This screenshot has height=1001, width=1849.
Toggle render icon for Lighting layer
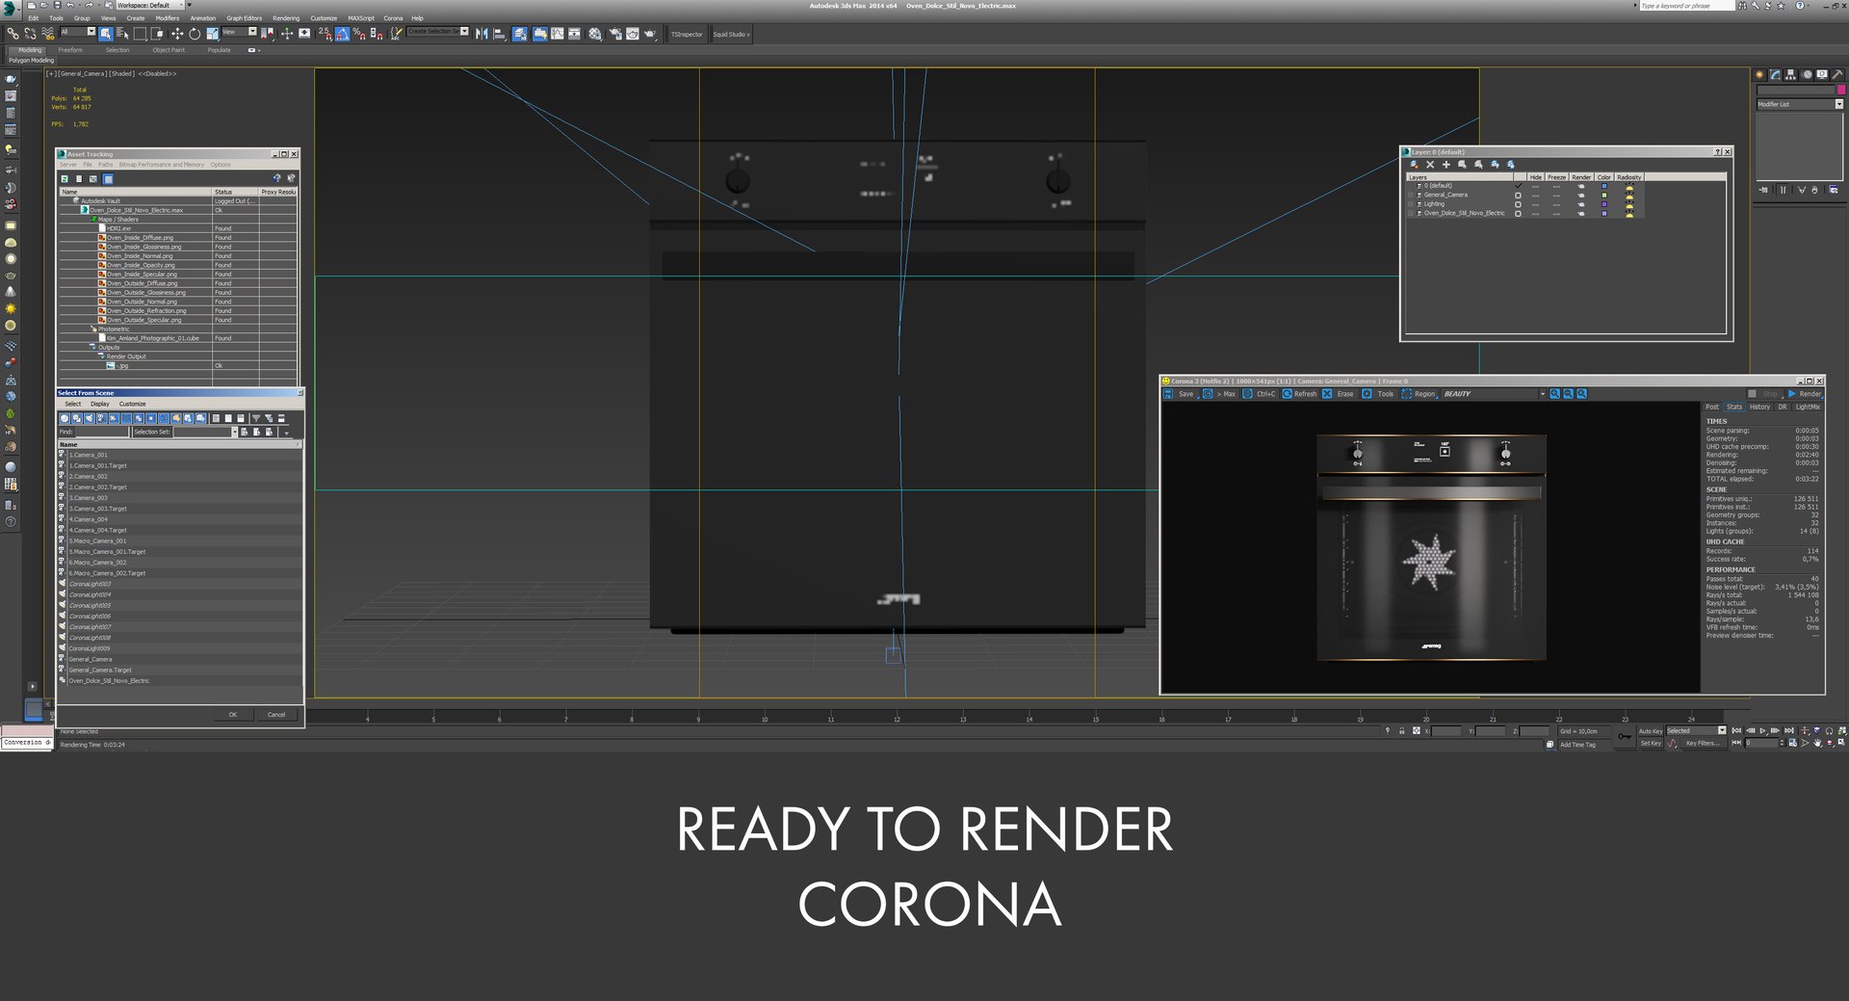(x=1581, y=204)
